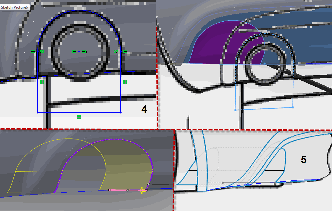
Task: Select the bottom-right endpoint of the dark blue sketch
Action: pos(121,113)
